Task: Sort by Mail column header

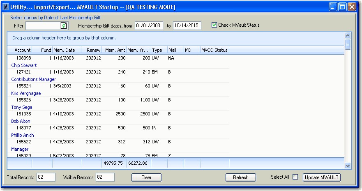Action: [176, 50]
